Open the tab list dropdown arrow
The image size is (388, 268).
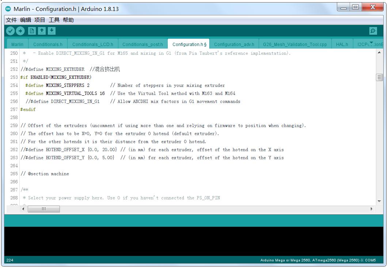[371, 43]
